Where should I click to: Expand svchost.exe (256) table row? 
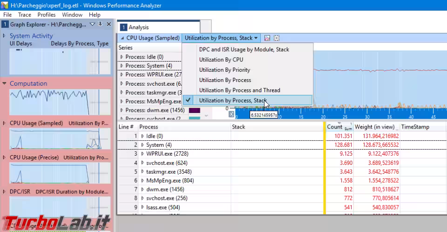pyautogui.click(x=142, y=198)
